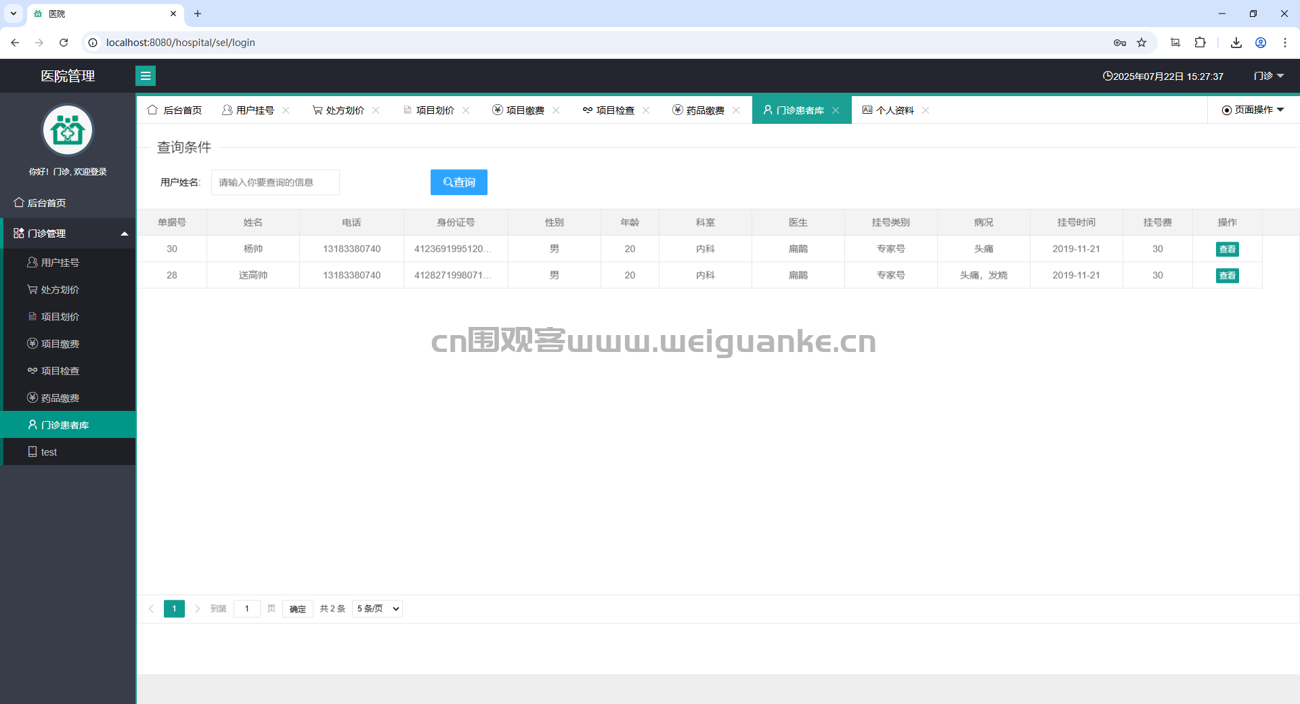Select page 1 in pagination
The image size is (1300, 704).
(174, 609)
